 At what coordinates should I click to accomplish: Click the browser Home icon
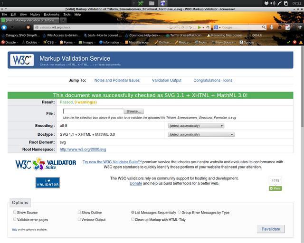tap(280, 28)
